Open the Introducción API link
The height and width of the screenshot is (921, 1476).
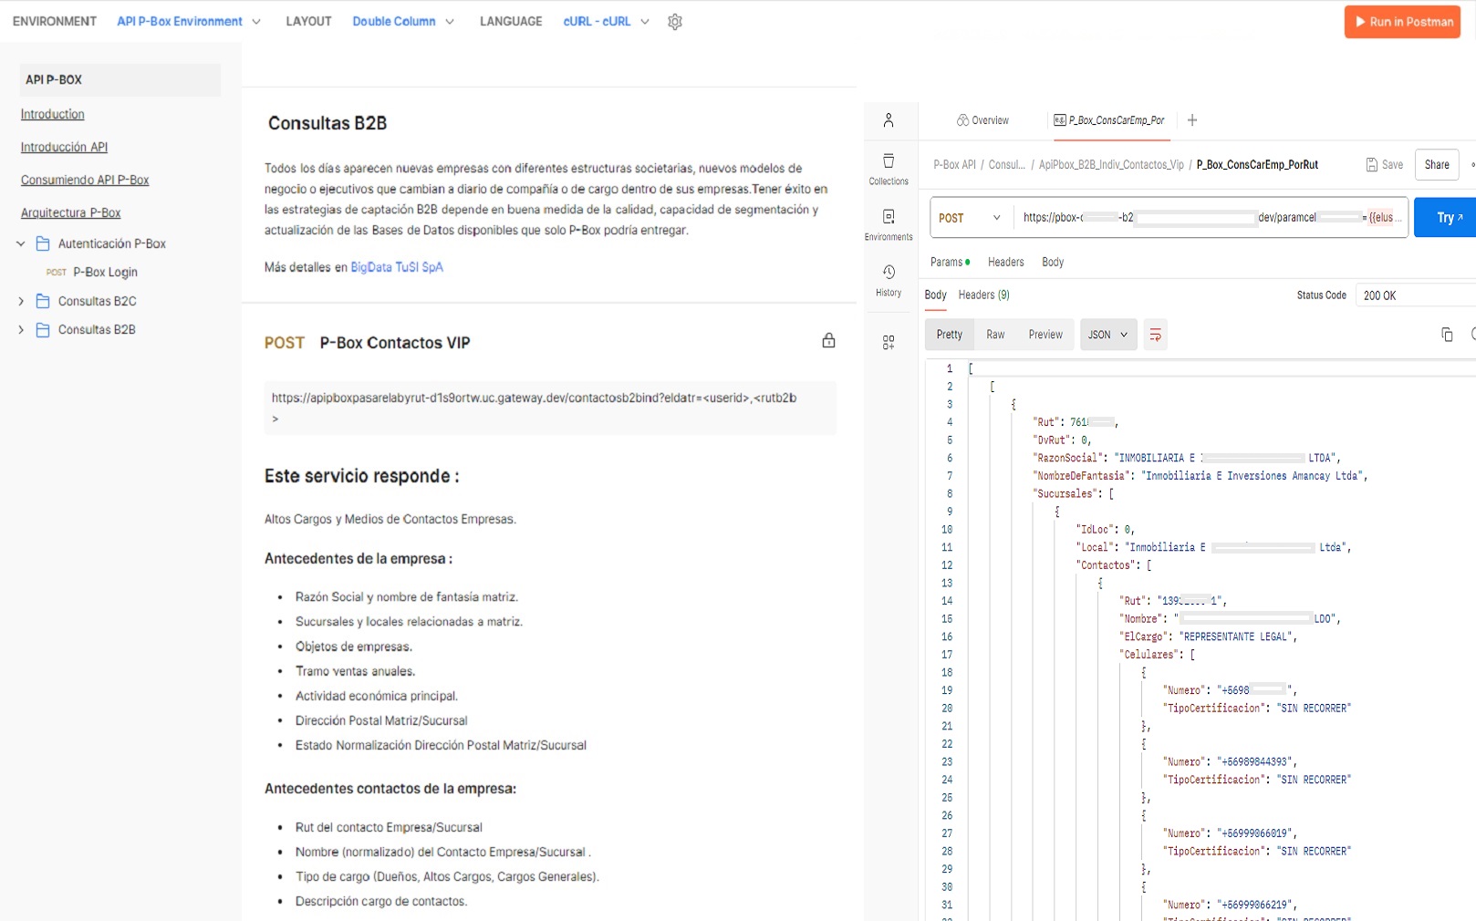64,147
